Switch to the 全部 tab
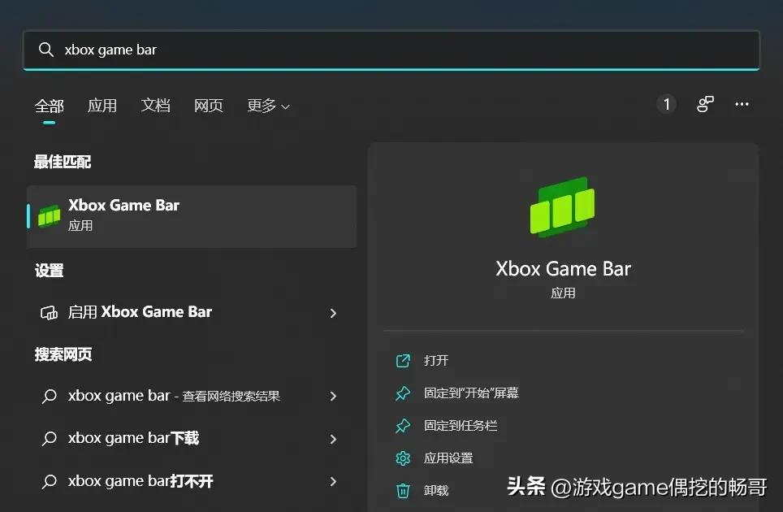 click(50, 106)
